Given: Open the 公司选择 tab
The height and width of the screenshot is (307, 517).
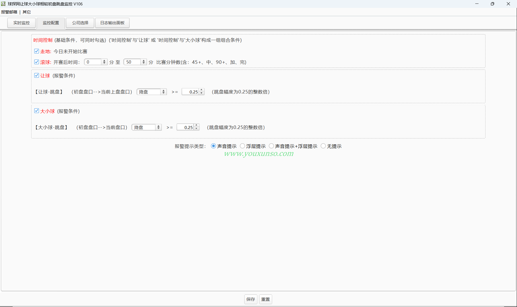Looking at the screenshot, I should coord(80,23).
